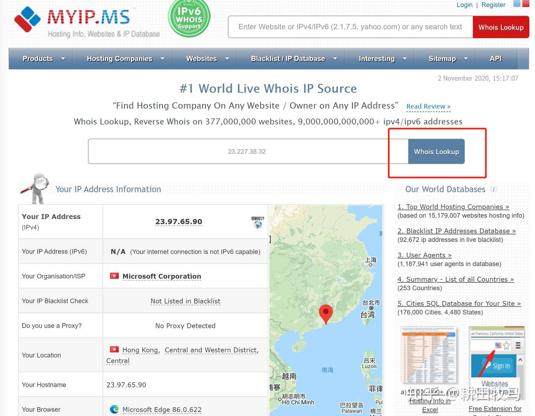
Task: Click the timestamp 2 November 2020, 15:17:07
Action: tap(478, 78)
